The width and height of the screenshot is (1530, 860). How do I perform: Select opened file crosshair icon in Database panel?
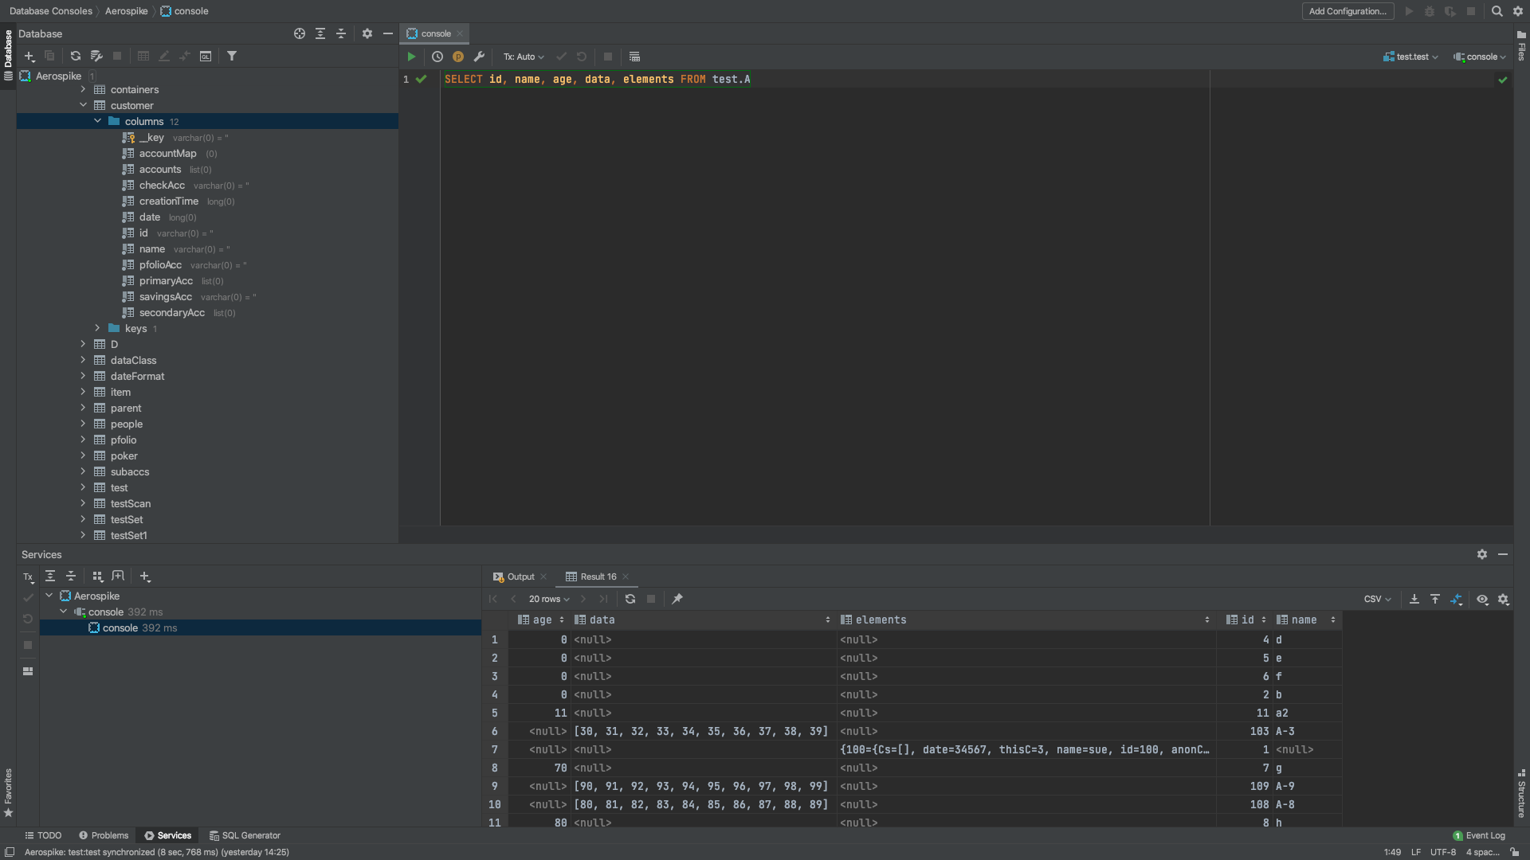click(x=300, y=33)
